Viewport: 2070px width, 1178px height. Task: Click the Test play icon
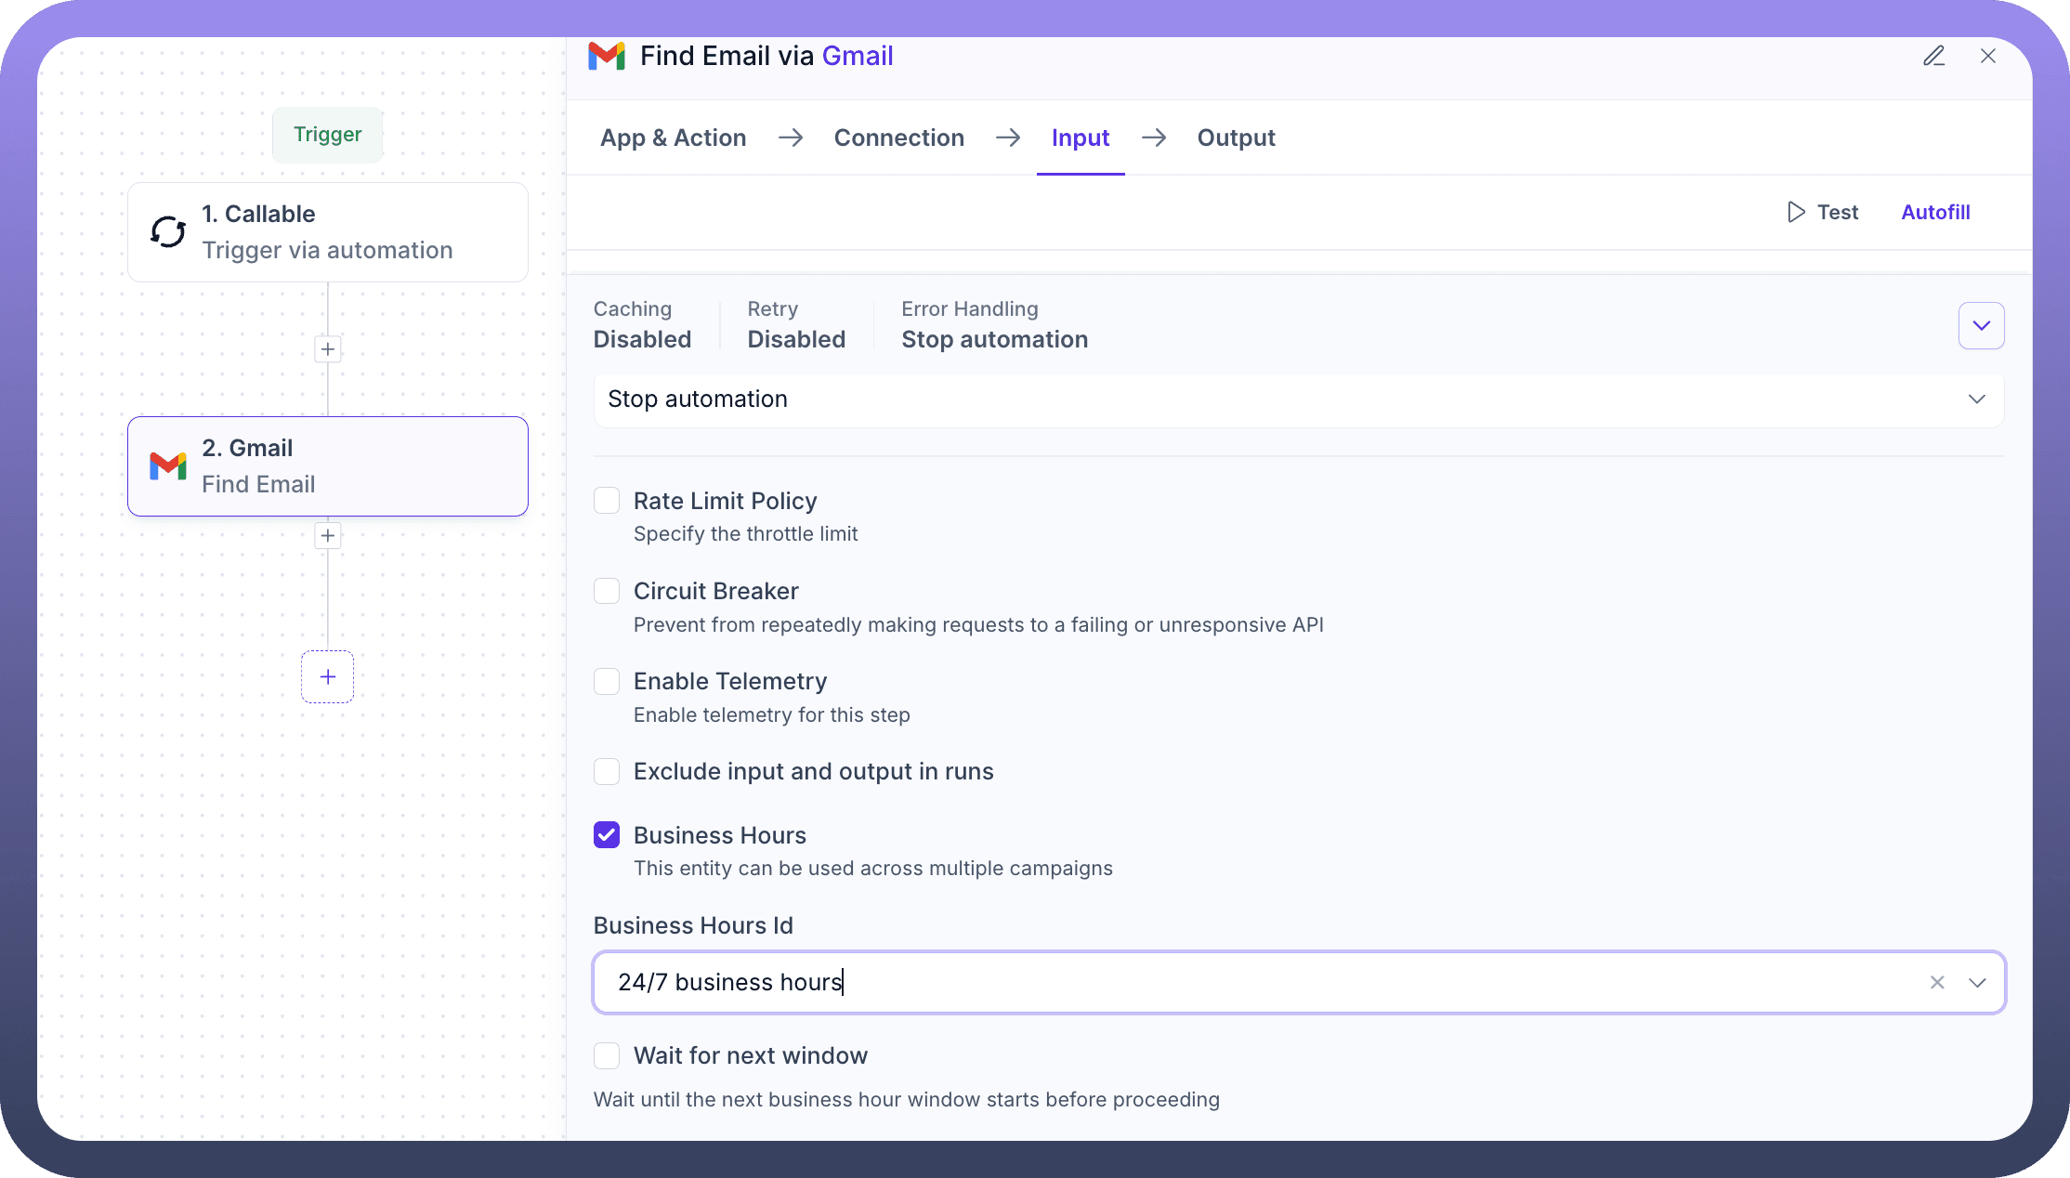coord(1796,212)
